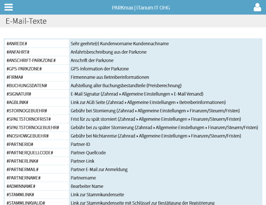The height and width of the screenshot is (205, 266).
Task: Click the E-Mail-Texte page heading
Action: point(26,21)
